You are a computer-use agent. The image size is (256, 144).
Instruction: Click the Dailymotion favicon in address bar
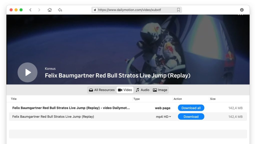click(95, 10)
